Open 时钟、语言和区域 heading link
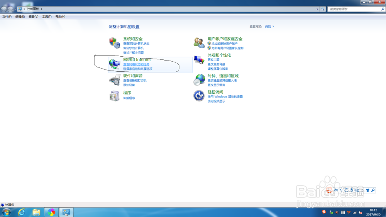386x217 pixels. pos(223,76)
